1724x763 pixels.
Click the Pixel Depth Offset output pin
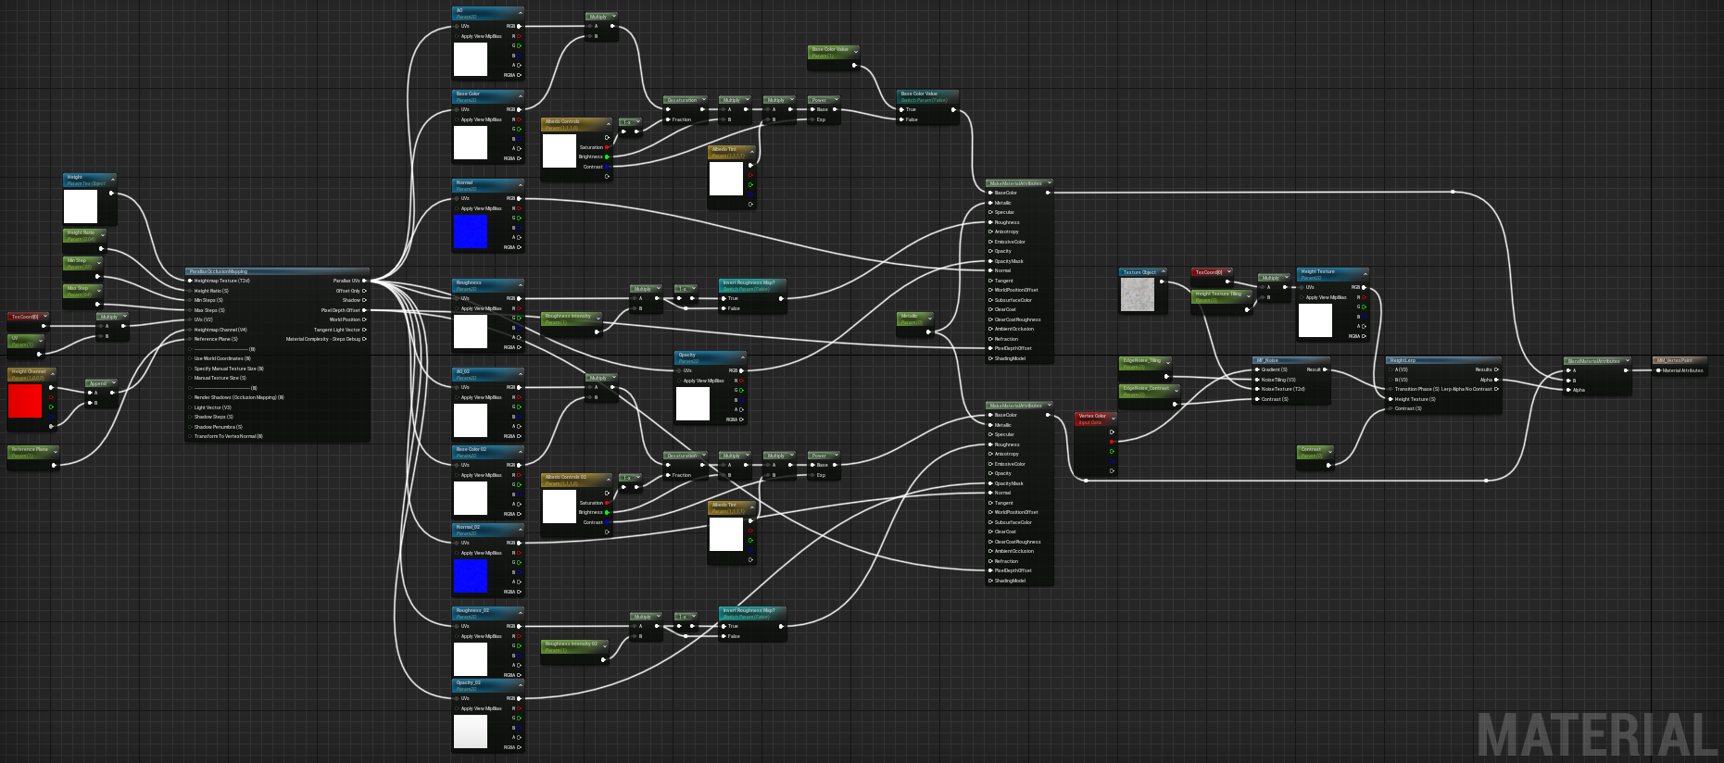pyautogui.click(x=364, y=310)
